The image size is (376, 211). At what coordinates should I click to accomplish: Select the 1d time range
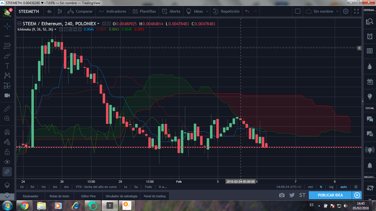pyautogui.click(x=21, y=187)
